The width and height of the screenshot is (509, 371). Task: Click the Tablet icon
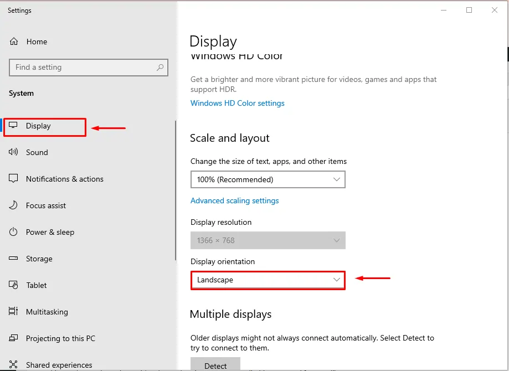(x=14, y=285)
